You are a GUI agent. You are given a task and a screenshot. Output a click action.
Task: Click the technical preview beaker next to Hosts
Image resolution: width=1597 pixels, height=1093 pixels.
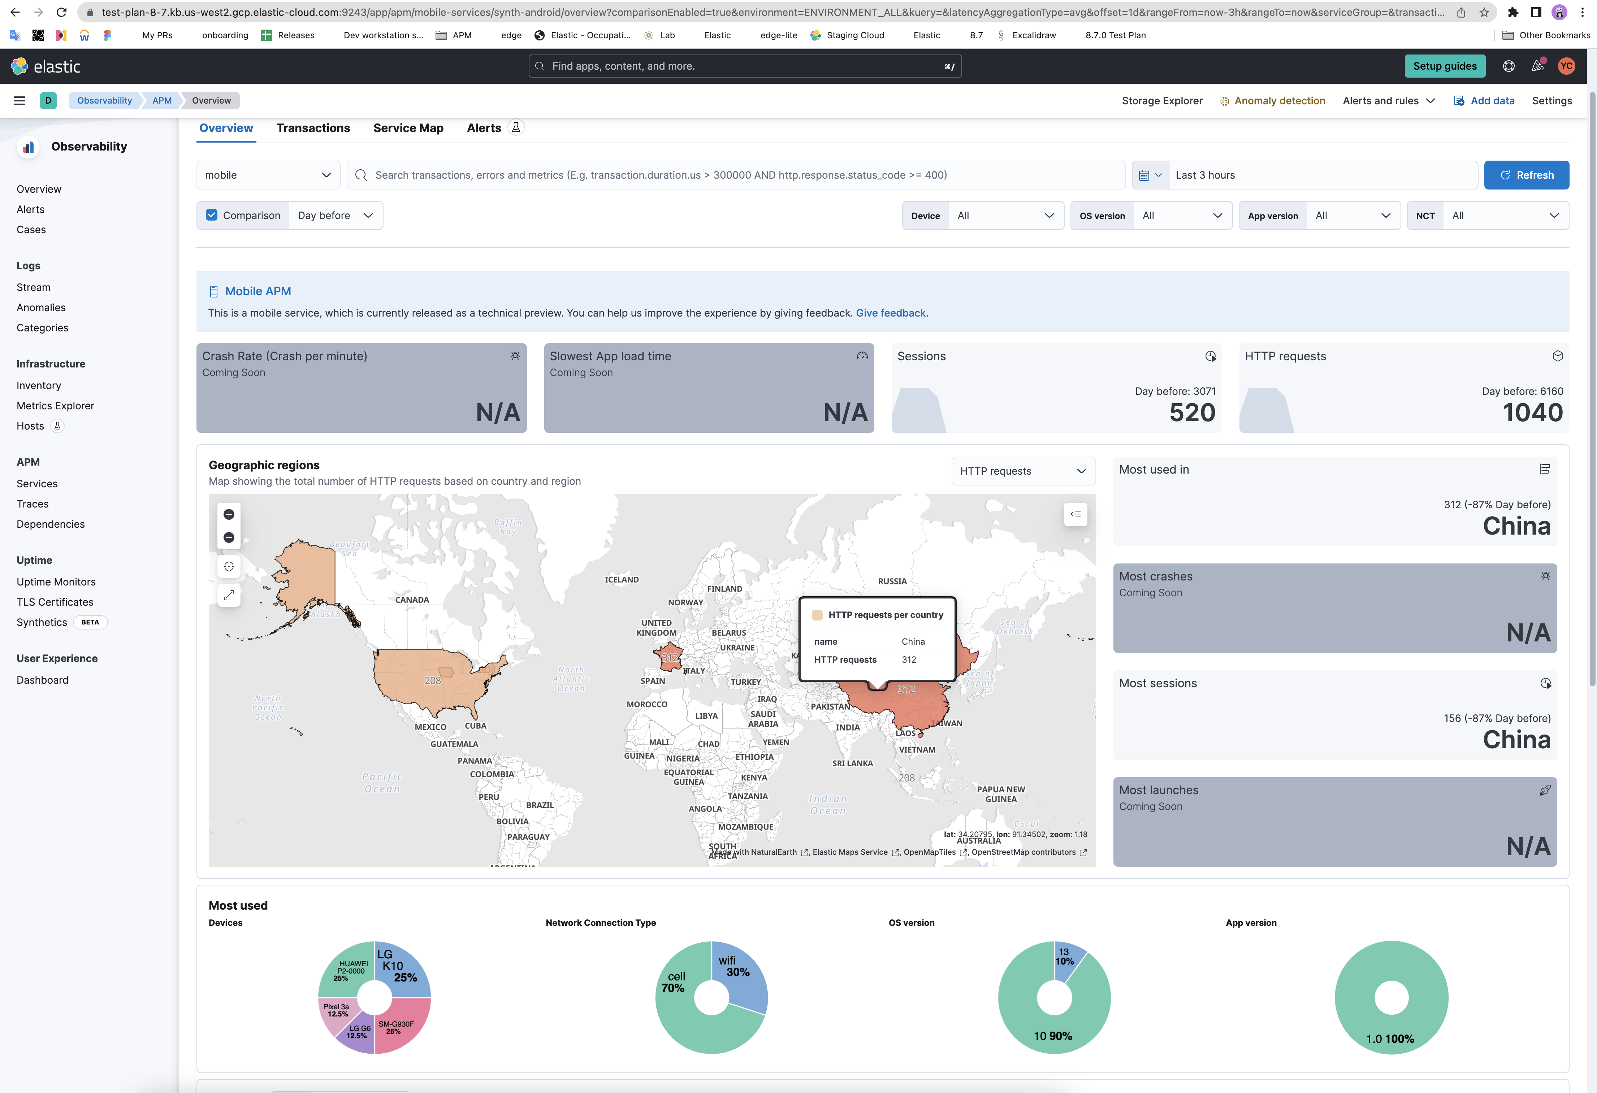58,426
